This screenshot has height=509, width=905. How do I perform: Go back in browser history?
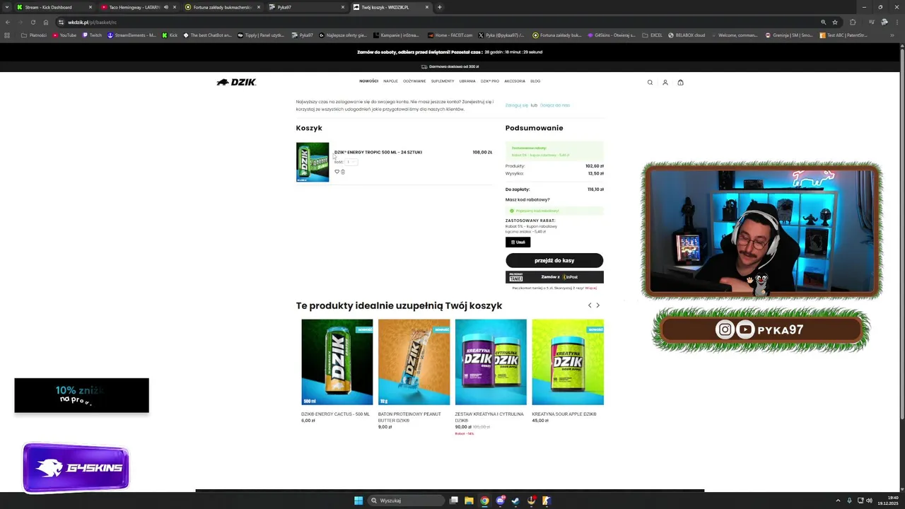[8, 22]
